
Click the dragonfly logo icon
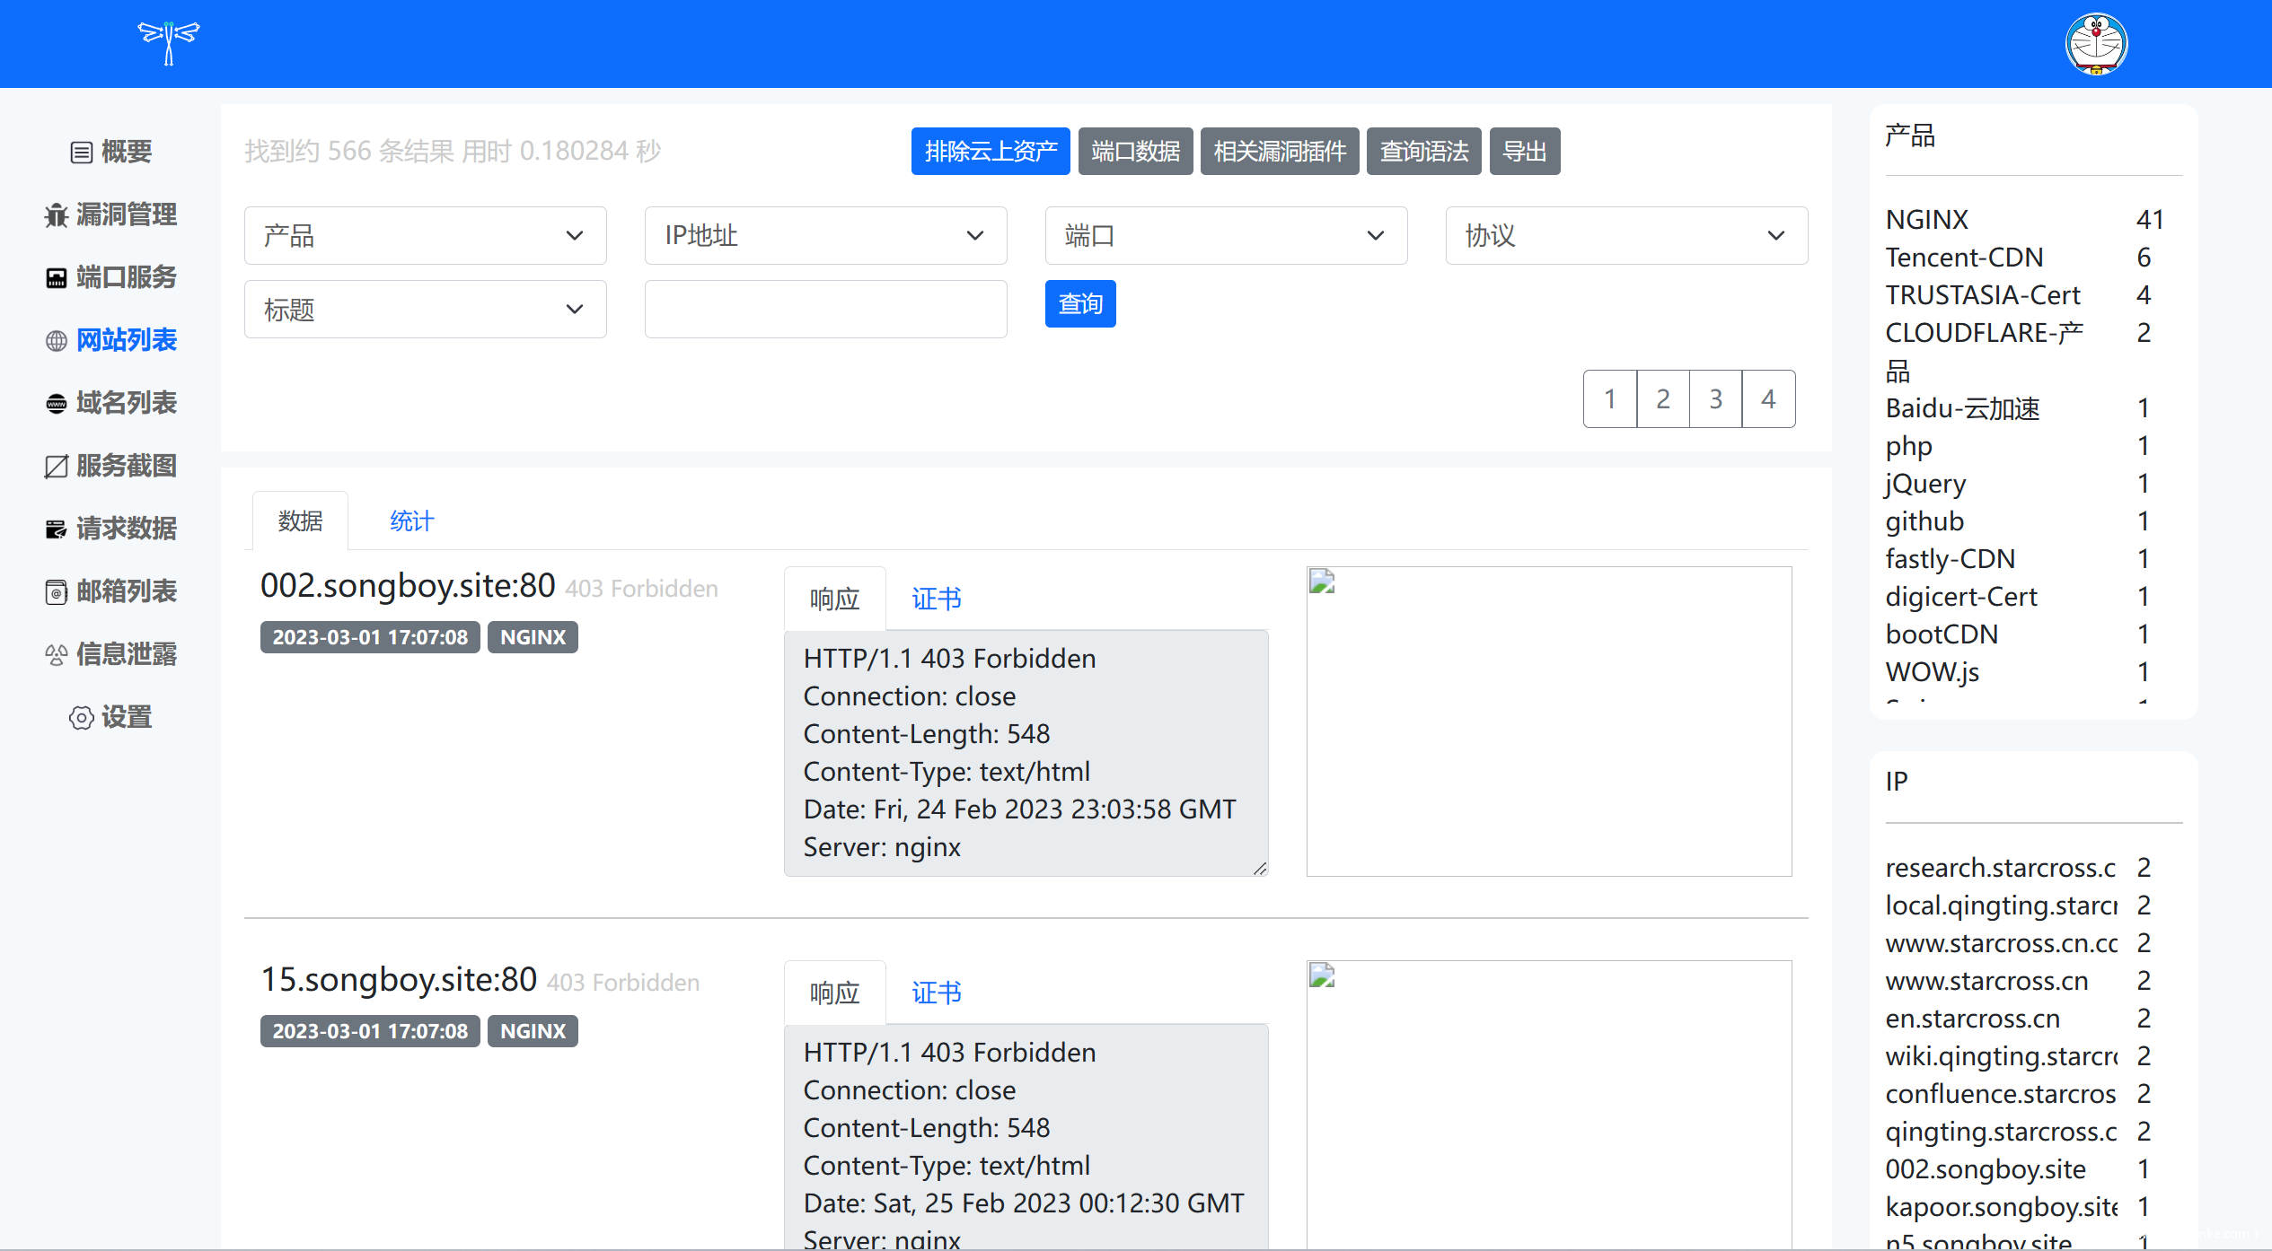tap(168, 42)
